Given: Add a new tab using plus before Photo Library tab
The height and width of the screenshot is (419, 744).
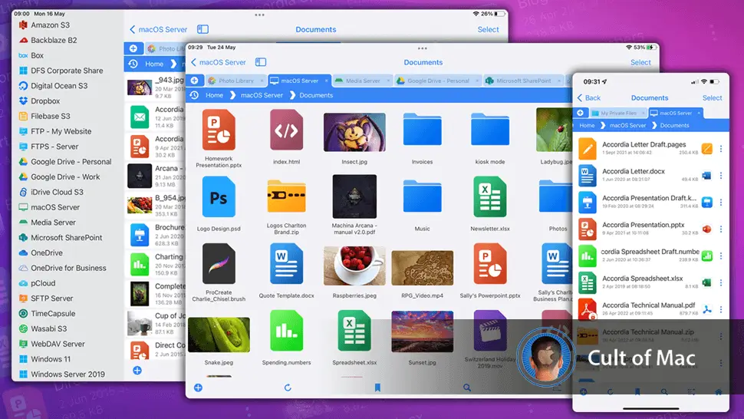Looking at the screenshot, I should click(x=195, y=81).
